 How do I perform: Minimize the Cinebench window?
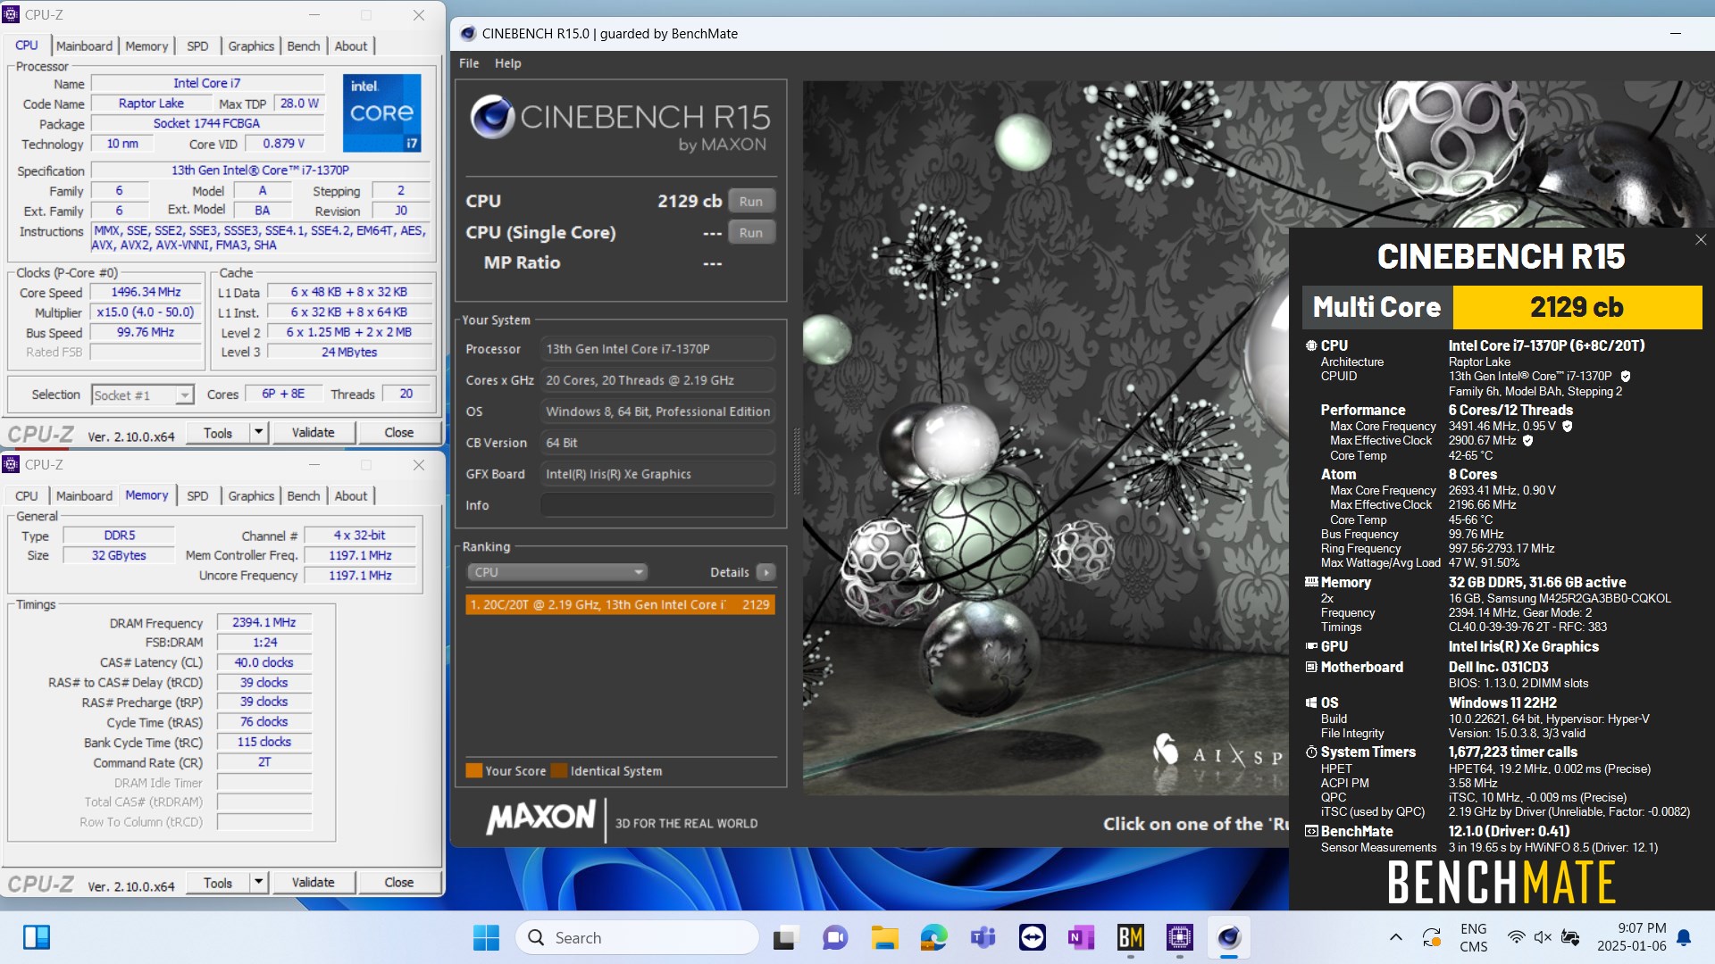1675,34
